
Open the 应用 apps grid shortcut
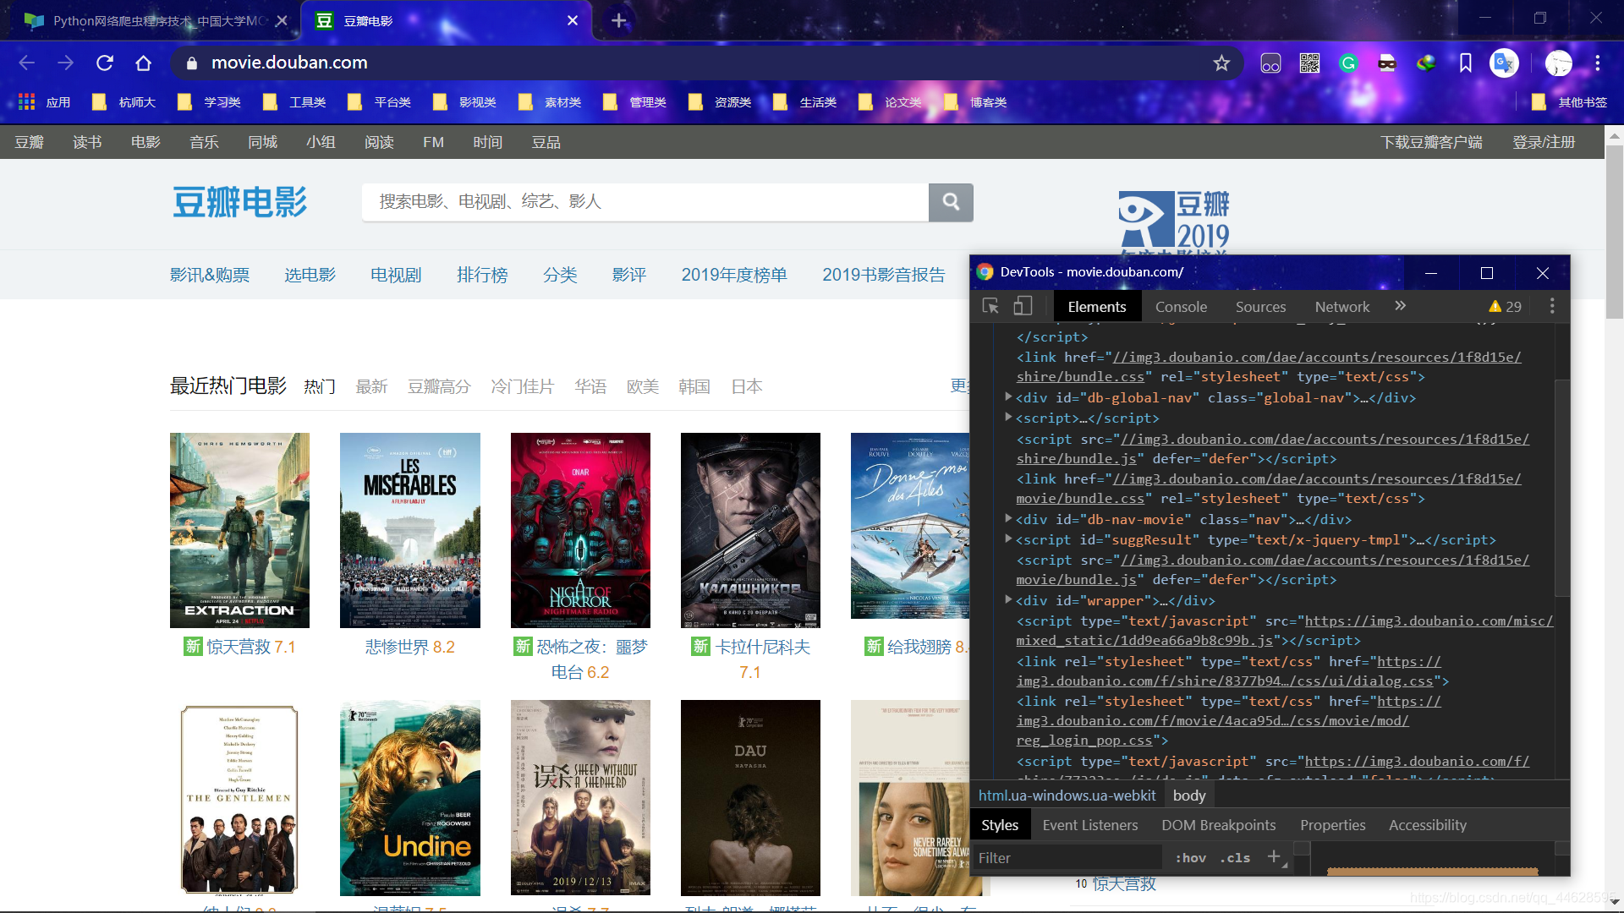[44, 102]
